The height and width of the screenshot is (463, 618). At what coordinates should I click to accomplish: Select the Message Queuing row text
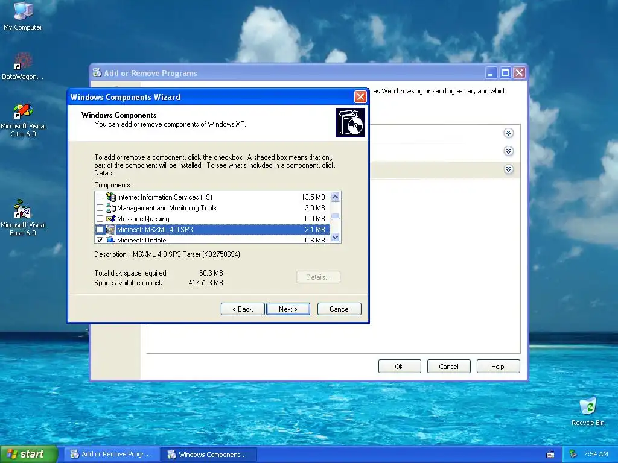(143, 219)
